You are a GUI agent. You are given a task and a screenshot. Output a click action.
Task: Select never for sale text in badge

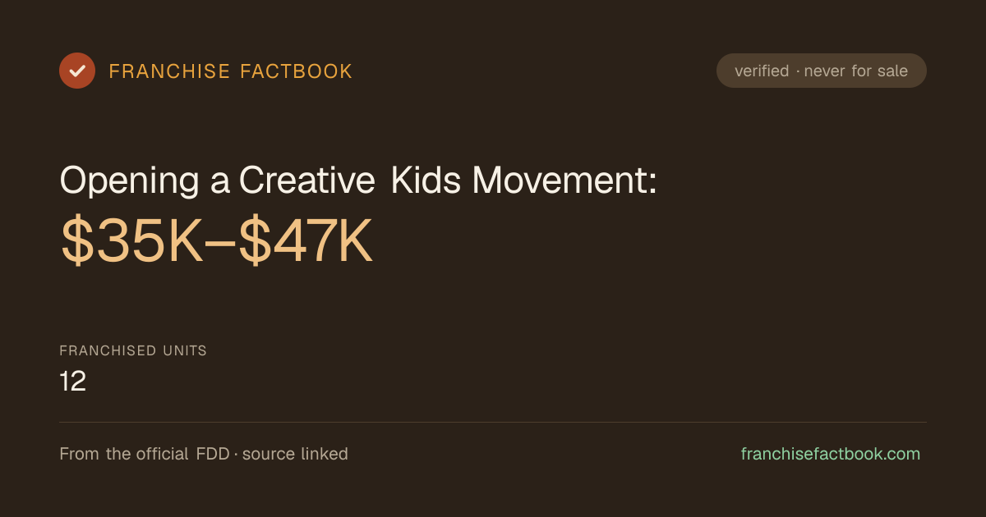point(856,71)
